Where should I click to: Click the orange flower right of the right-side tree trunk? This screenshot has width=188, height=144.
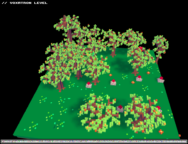[x=148, y=73]
